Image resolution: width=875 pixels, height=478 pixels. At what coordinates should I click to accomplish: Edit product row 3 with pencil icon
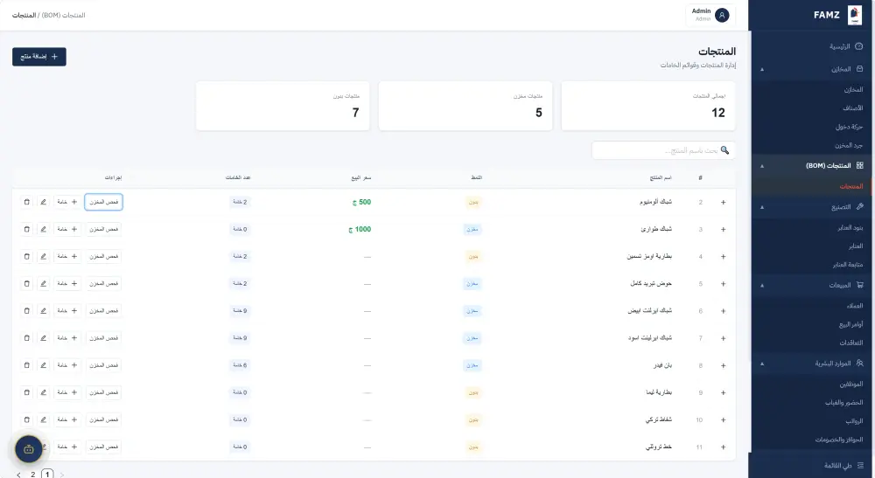click(43, 229)
